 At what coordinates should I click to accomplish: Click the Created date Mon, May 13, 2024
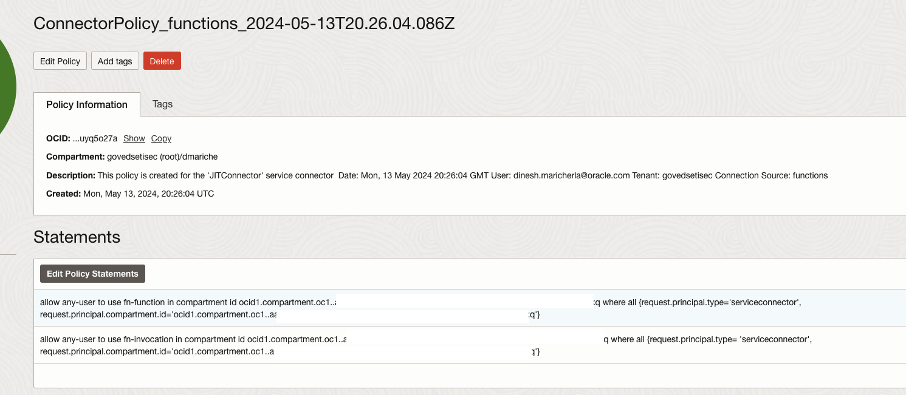coord(149,194)
